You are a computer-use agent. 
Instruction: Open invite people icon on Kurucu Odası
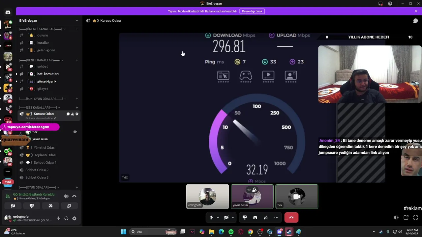click(x=73, y=114)
